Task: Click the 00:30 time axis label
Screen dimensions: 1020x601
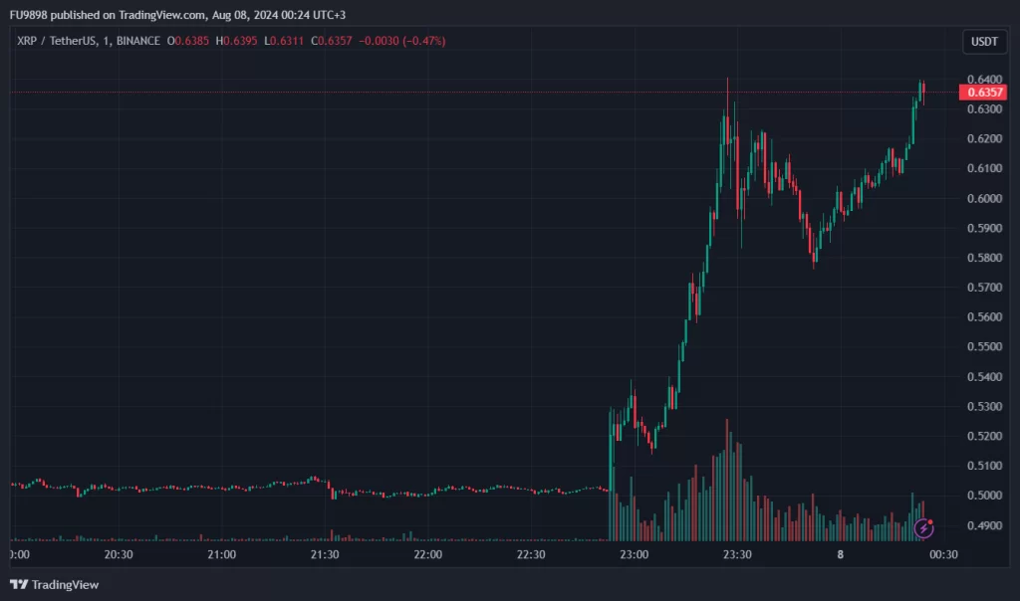Action: (x=942, y=554)
